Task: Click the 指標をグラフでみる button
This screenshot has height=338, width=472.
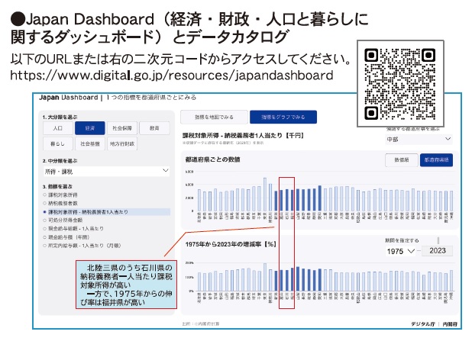Action: point(283,117)
